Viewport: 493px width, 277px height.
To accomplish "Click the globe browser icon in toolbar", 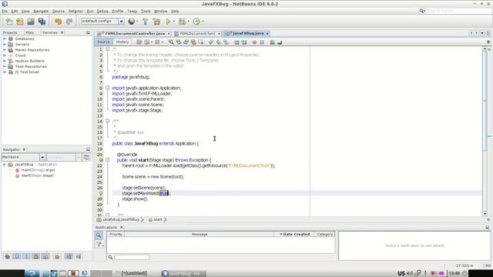I will click(x=132, y=22).
